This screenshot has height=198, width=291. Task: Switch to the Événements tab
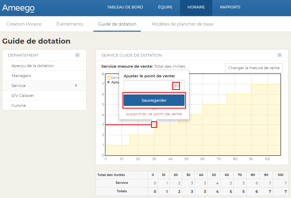pos(70,24)
